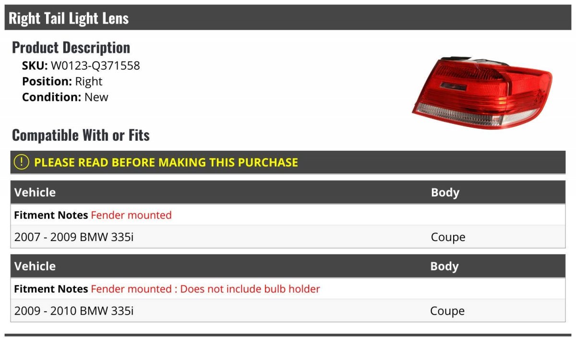Click the first table's red "Fender mounted" note
The image size is (576, 341).
(x=131, y=215)
